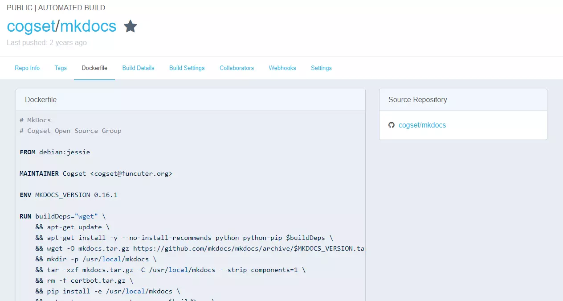Click the GitHub icon in Source Repository
The width and height of the screenshot is (563, 301).
click(392, 125)
